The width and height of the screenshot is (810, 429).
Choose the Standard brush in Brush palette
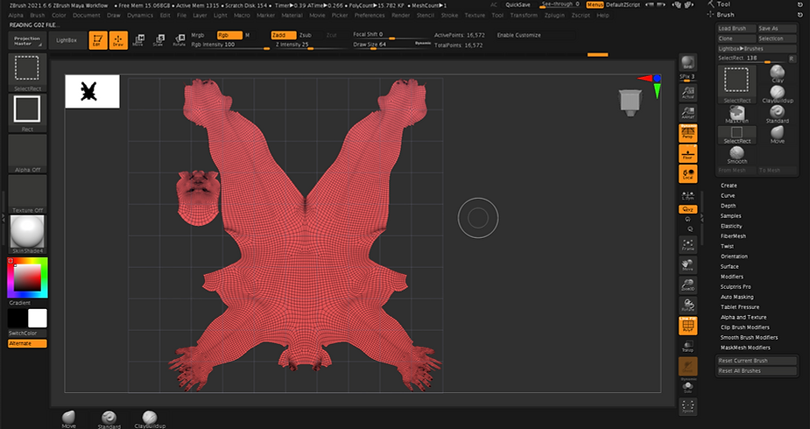777,114
